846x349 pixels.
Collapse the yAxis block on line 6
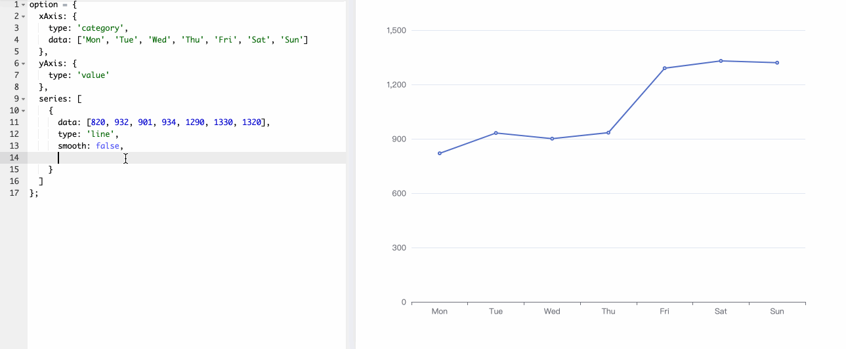[x=23, y=64]
